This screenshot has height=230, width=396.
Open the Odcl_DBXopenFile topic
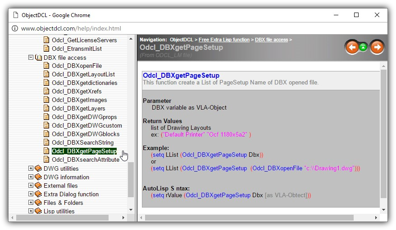77,66
